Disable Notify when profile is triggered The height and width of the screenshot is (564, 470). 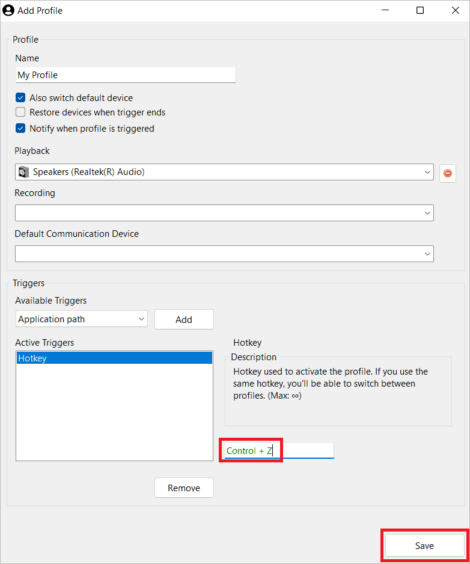point(20,128)
